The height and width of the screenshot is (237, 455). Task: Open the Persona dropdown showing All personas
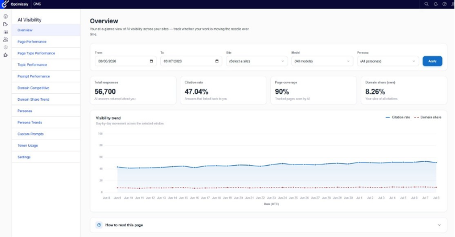coord(388,61)
